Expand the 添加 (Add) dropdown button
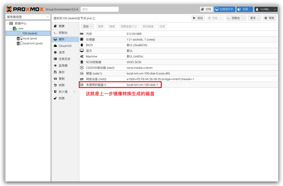The image size is (283, 186). 88,26
